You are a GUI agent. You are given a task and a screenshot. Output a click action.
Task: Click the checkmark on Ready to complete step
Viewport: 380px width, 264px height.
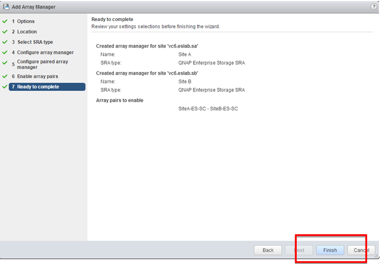coord(5,87)
